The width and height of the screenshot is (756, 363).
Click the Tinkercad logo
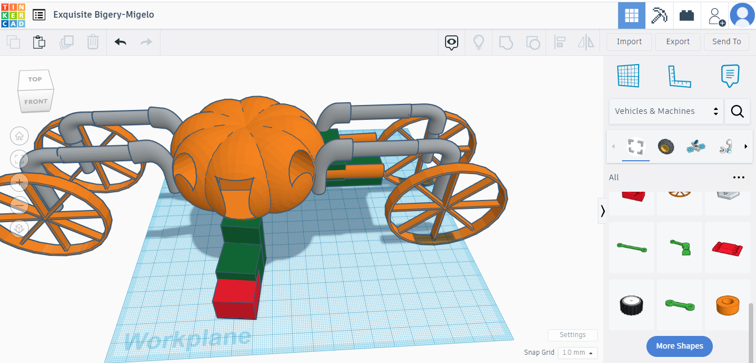(13, 15)
